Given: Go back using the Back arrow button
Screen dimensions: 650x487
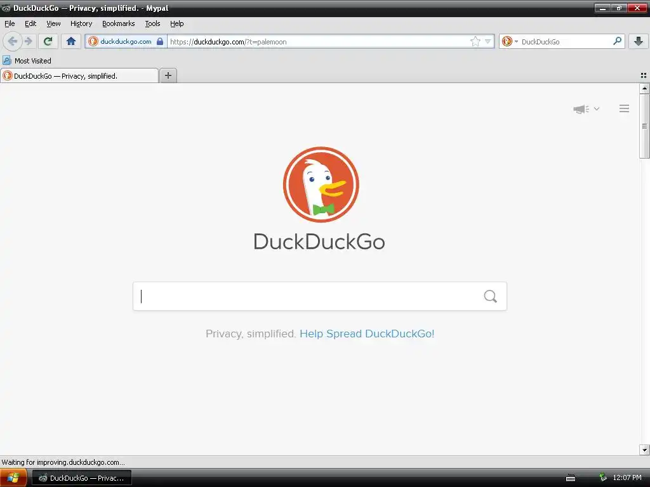Looking at the screenshot, I should tap(13, 41).
